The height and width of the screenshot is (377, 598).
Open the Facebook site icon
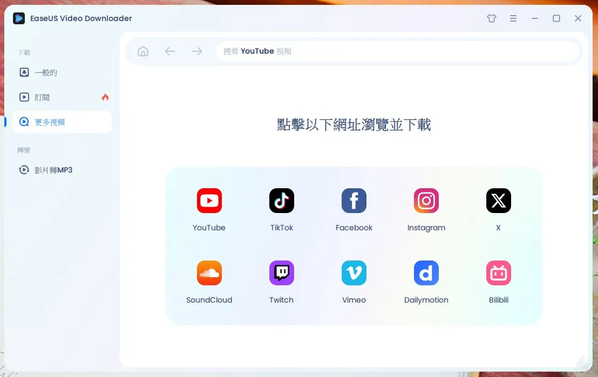354,201
